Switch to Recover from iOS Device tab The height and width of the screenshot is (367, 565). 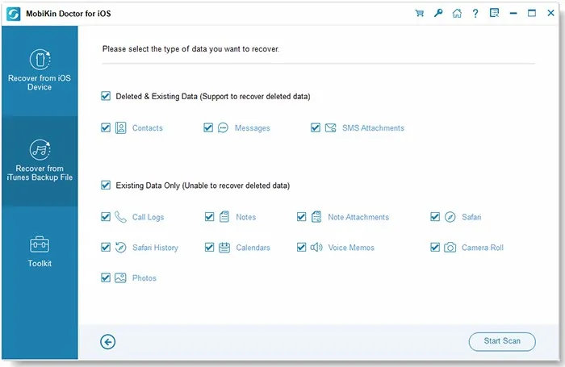(40, 70)
